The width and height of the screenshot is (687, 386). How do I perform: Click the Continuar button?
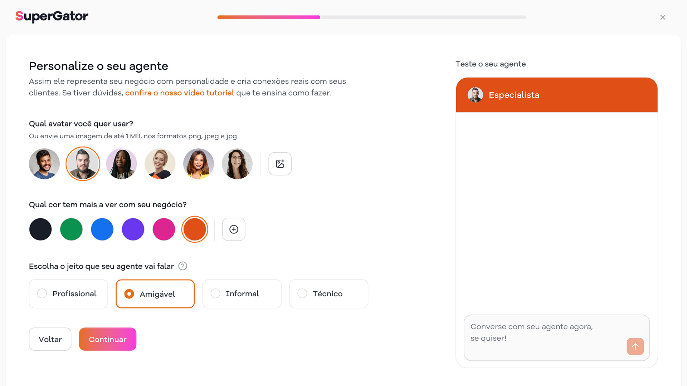108,339
